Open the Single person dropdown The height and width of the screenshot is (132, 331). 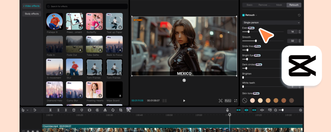point(271,22)
